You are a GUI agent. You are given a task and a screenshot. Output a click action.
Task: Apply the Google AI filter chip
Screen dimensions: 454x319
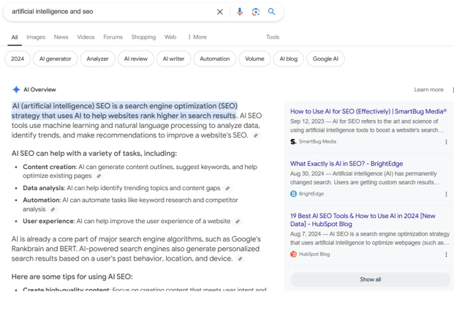coord(325,59)
